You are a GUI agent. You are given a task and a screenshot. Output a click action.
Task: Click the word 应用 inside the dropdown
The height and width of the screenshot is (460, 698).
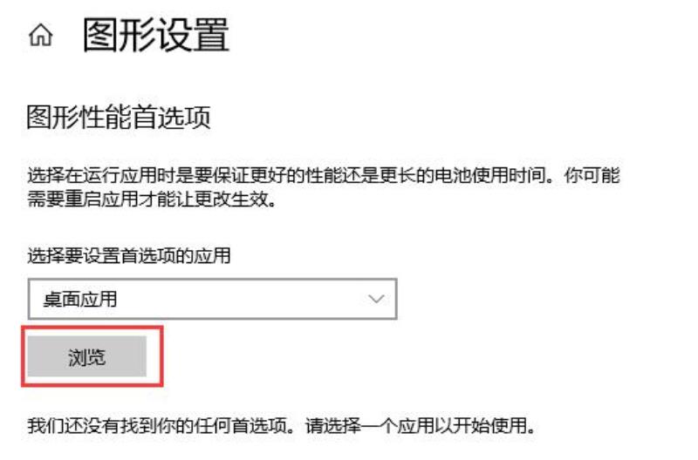(x=99, y=299)
